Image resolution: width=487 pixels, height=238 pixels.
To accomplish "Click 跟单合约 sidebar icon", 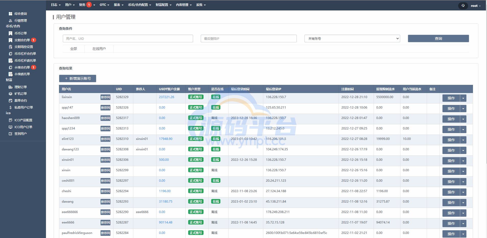I will (10, 101).
